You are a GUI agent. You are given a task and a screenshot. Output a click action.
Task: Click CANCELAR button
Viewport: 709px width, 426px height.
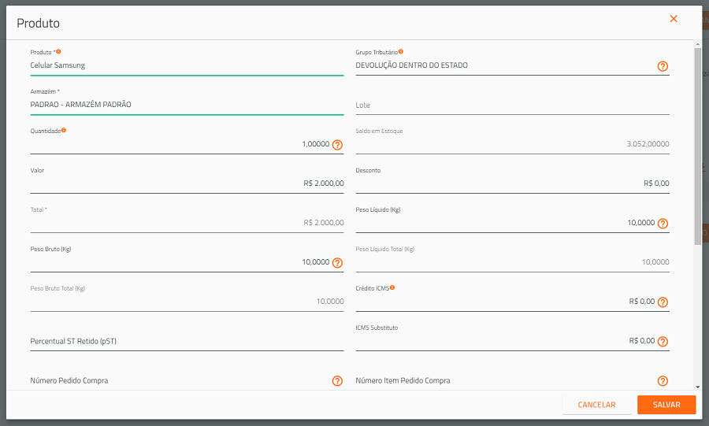[596, 405]
